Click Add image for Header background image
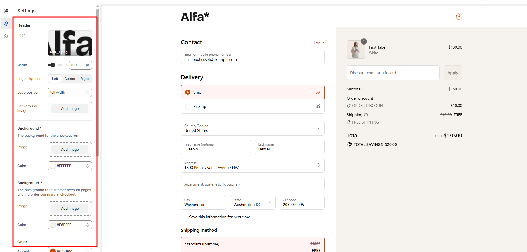The image size is (527, 252). point(70,109)
